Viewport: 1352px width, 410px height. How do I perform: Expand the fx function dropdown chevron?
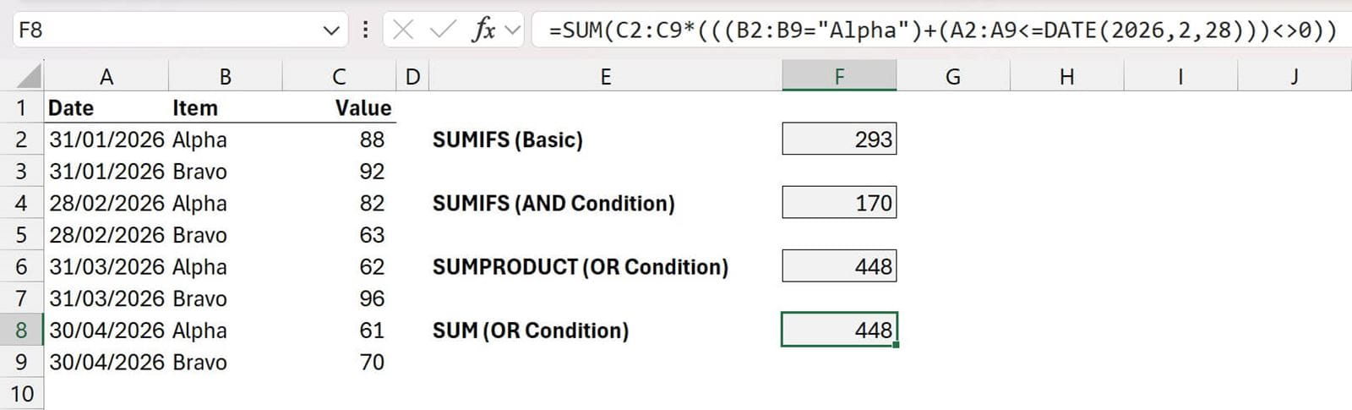(512, 31)
